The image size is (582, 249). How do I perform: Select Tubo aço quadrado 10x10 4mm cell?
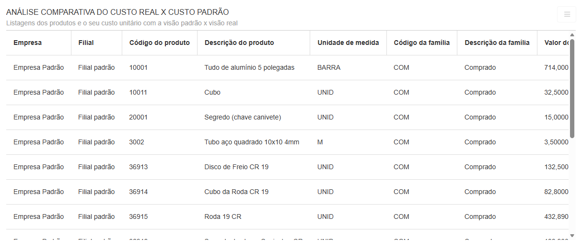[x=252, y=142]
